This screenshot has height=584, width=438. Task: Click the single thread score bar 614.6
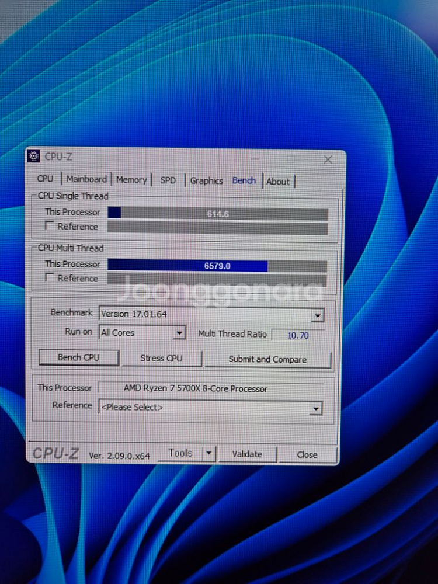click(218, 214)
